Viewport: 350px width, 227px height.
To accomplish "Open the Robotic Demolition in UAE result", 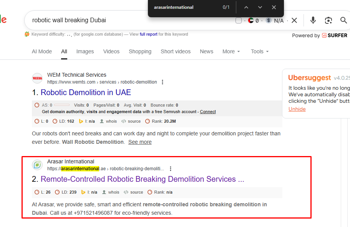I will pyautogui.click(x=86, y=92).
